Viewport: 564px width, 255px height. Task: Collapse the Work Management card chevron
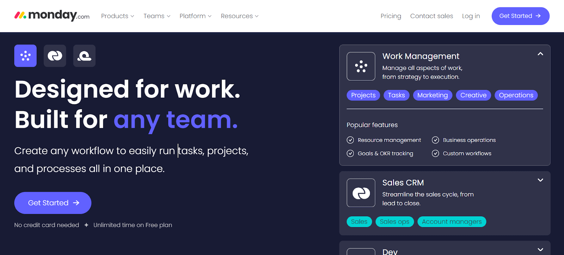pyautogui.click(x=540, y=54)
